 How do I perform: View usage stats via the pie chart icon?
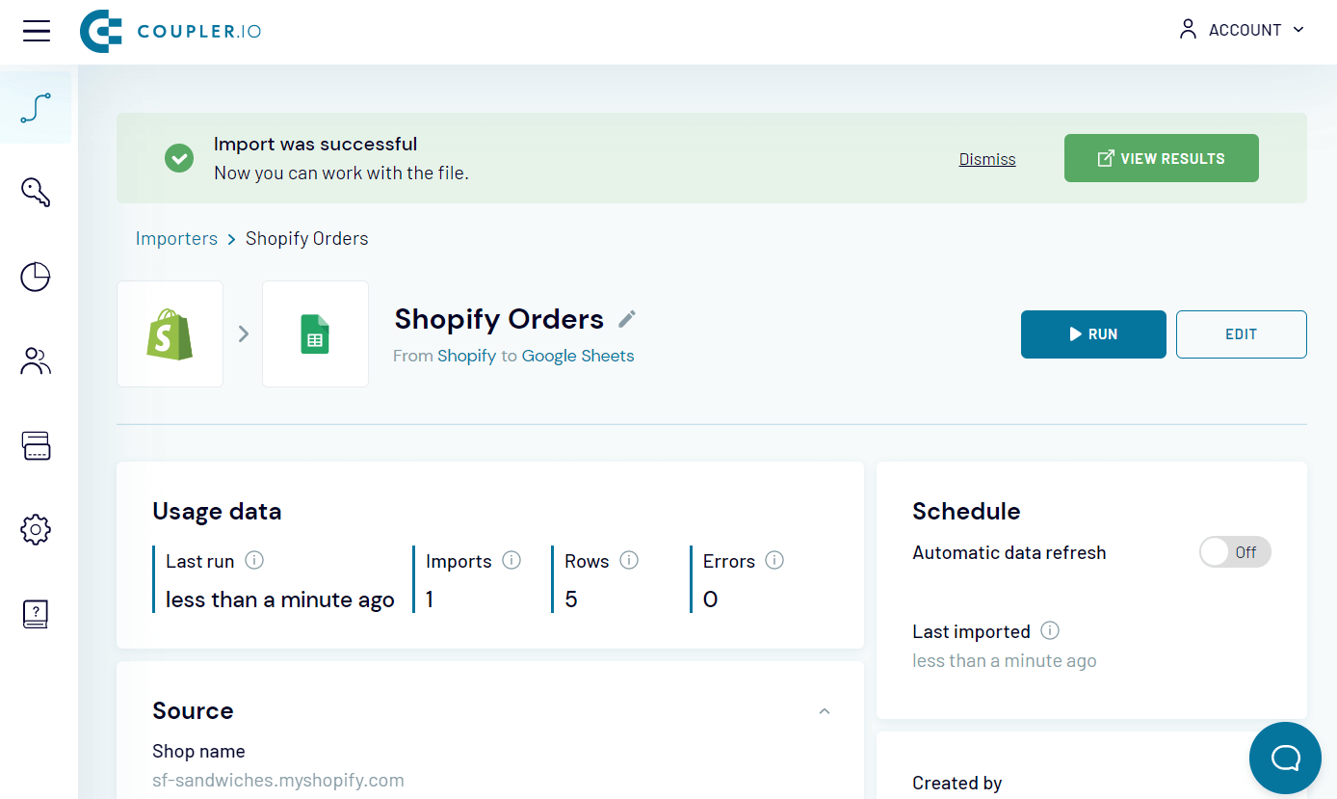[36, 277]
